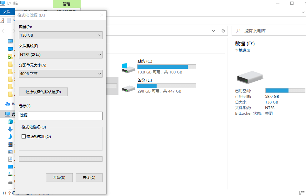Screen dimensions: 306x196
Task: Select the 系统 (C:) drive label
Action: point(145,61)
